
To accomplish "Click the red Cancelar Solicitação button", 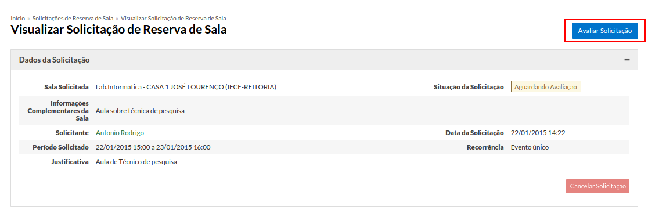I will click(x=597, y=186).
